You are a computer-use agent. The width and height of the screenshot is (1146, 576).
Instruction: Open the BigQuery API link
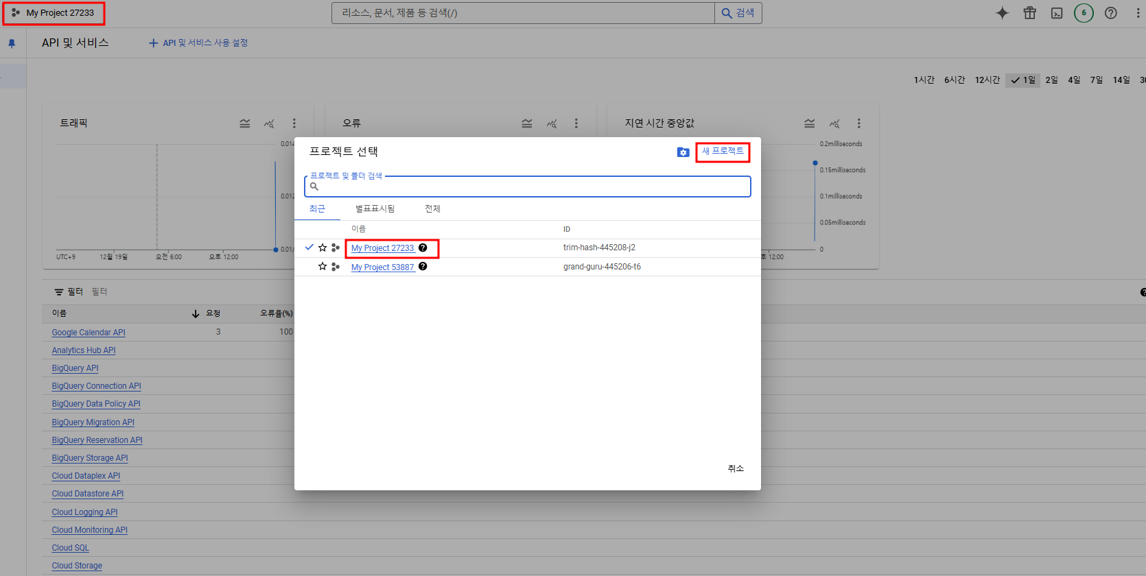click(x=75, y=368)
